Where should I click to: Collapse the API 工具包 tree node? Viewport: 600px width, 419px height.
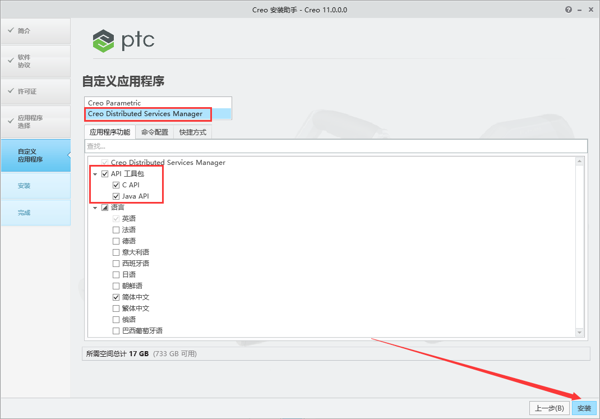(x=95, y=173)
